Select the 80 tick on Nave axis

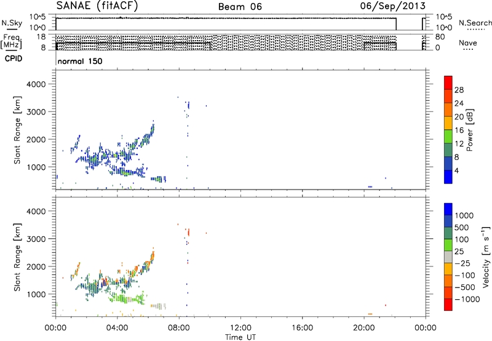tap(440, 37)
